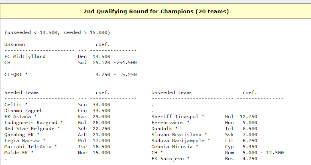Click Suduva Marijampole team name

pos(178,141)
